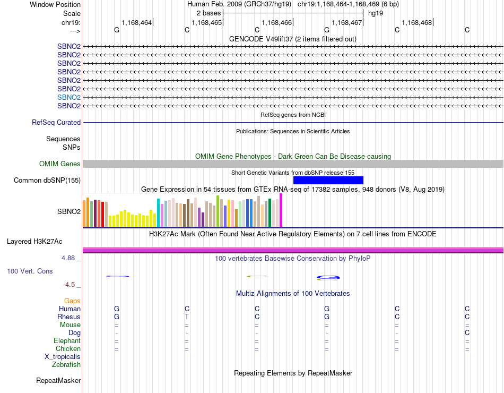Click the Human species label
504x393 pixels.
[x=69, y=309]
